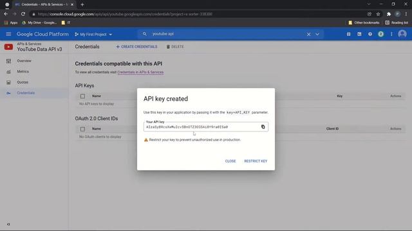This screenshot has height=231, width=412.
Task: Activate Cloud Shell from the header
Action: (x=359, y=34)
